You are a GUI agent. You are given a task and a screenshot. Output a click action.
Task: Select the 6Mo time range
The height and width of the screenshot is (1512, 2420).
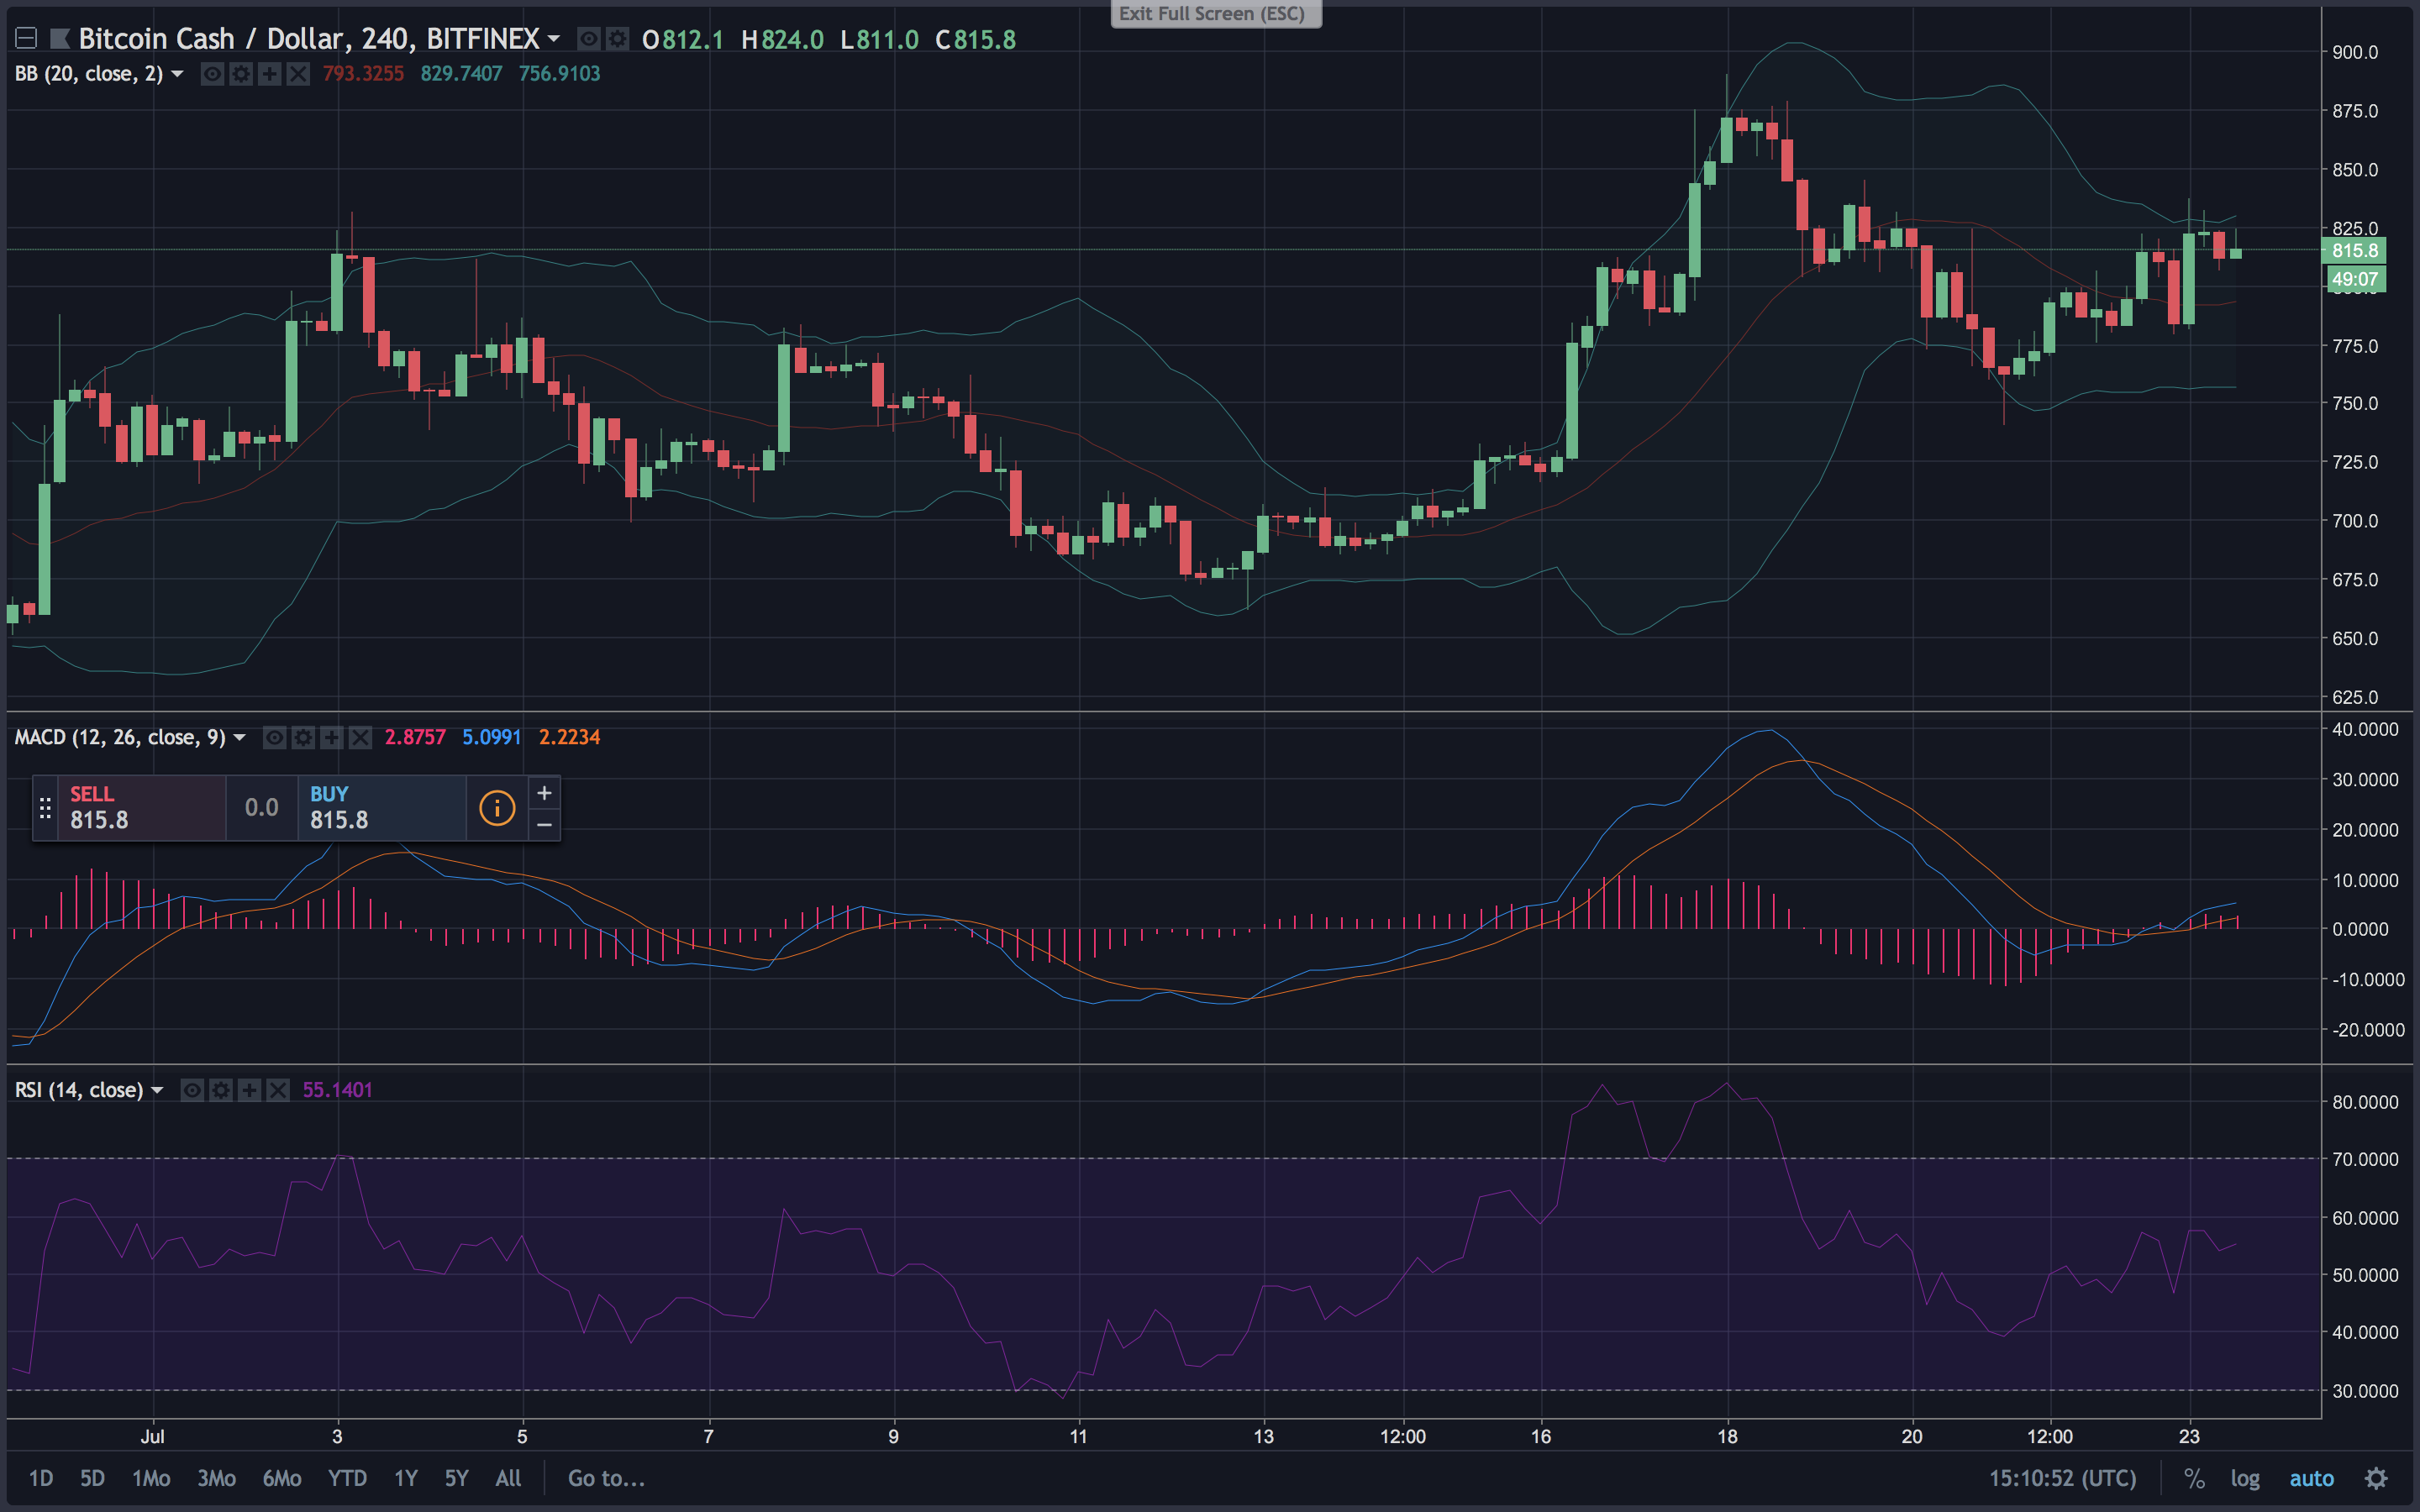[282, 1478]
